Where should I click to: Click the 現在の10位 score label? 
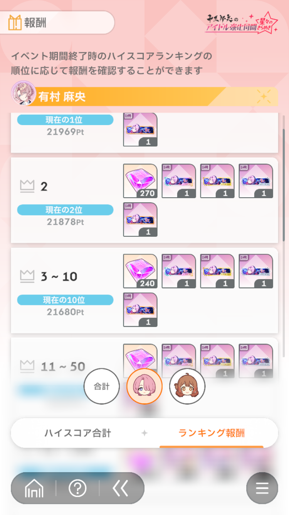point(65,300)
